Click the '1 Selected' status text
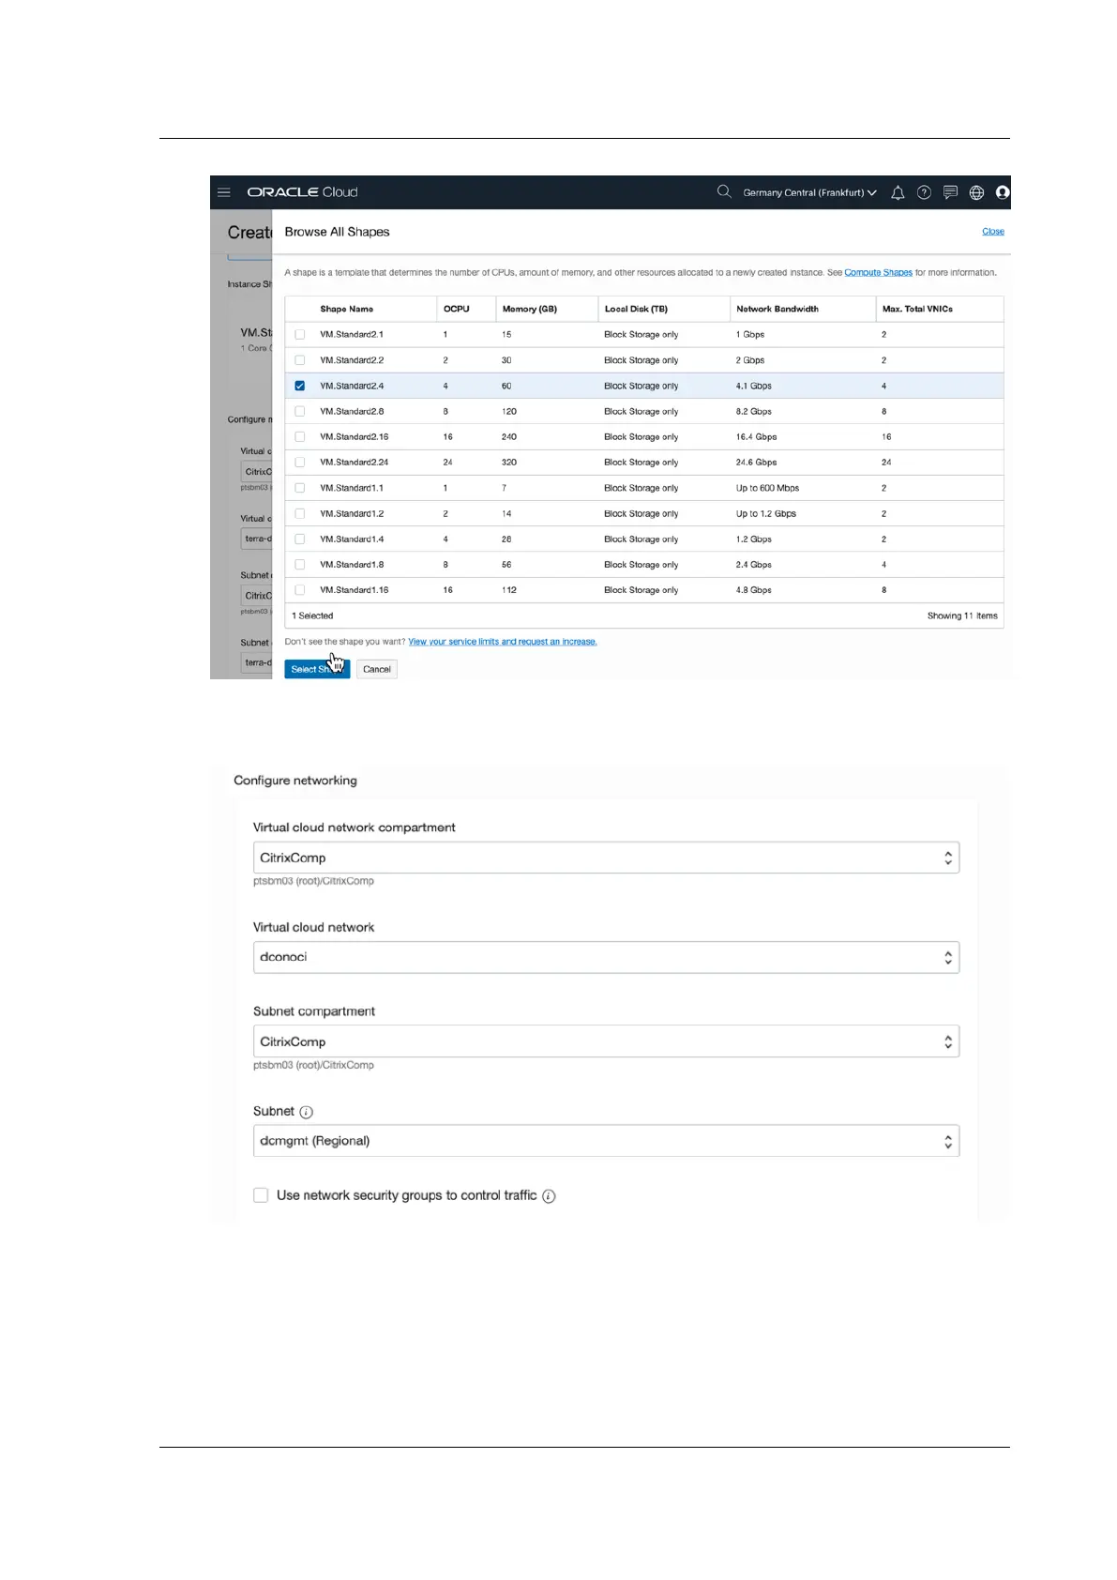Viewport: 1117px width, 1580px height. point(312,616)
